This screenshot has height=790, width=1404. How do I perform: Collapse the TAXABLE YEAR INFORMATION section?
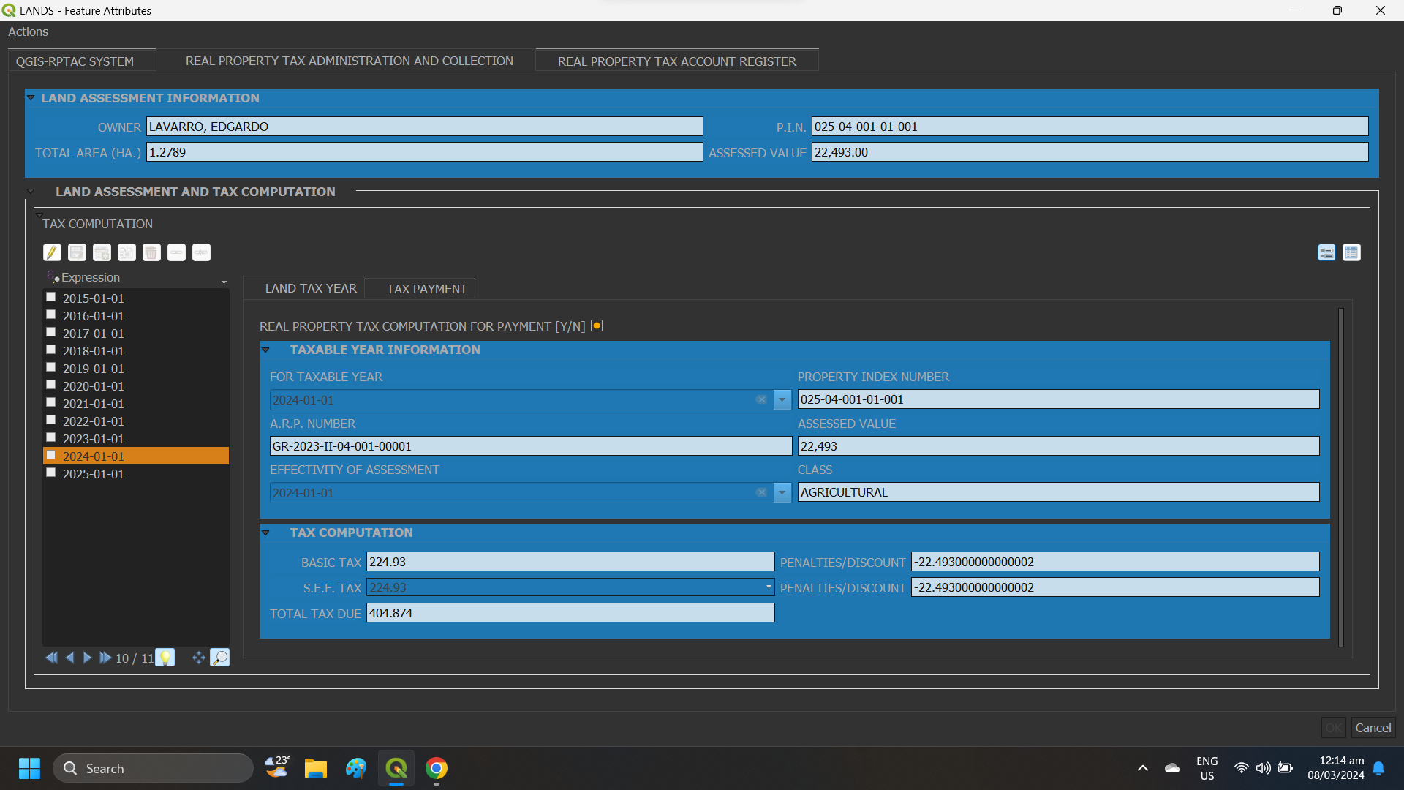(x=265, y=350)
